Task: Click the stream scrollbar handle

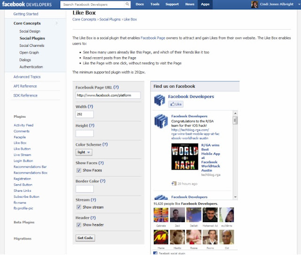Action: point(235,120)
